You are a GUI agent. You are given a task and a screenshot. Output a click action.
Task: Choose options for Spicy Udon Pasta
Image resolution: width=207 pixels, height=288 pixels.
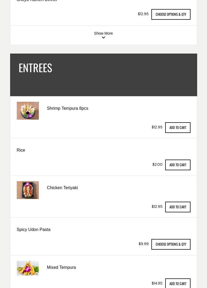(x=171, y=244)
